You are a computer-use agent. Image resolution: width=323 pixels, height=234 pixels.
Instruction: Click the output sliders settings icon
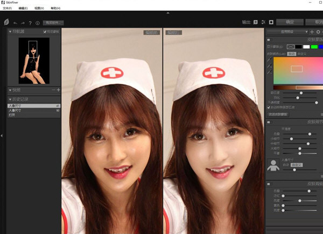tap(263, 23)
